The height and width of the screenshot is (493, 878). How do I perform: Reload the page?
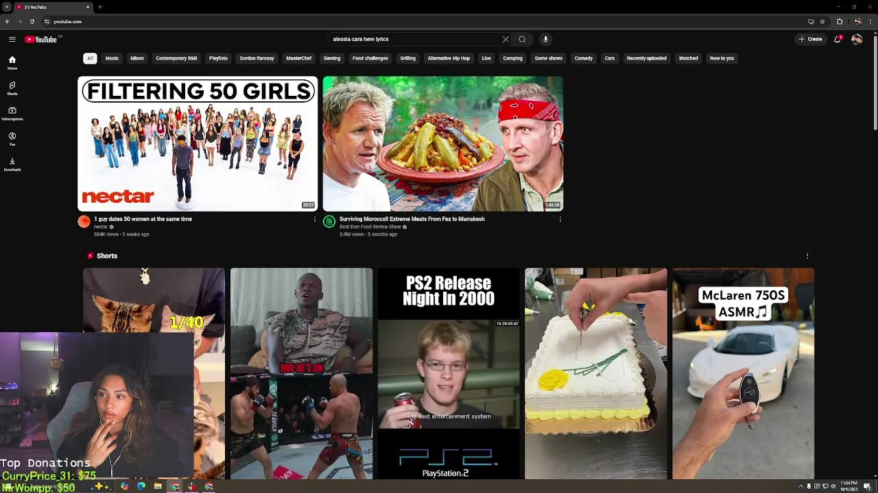[32, 21]
